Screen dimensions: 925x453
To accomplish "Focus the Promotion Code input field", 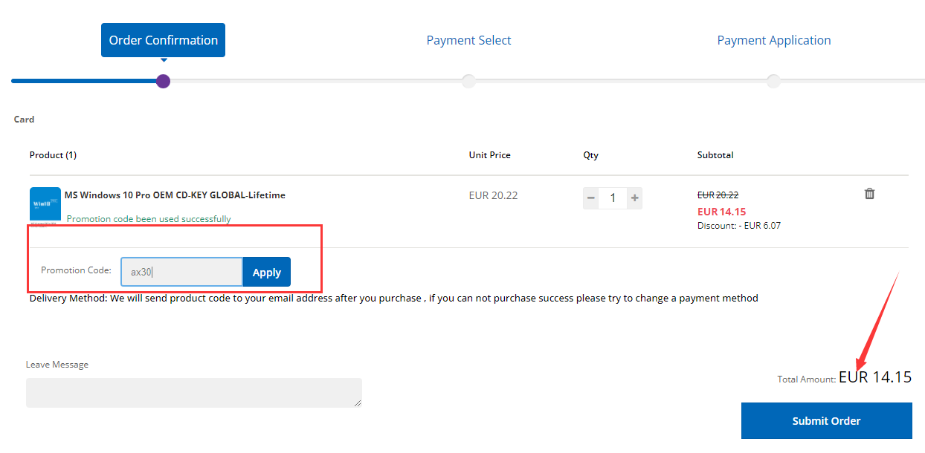I will (181, 272).
